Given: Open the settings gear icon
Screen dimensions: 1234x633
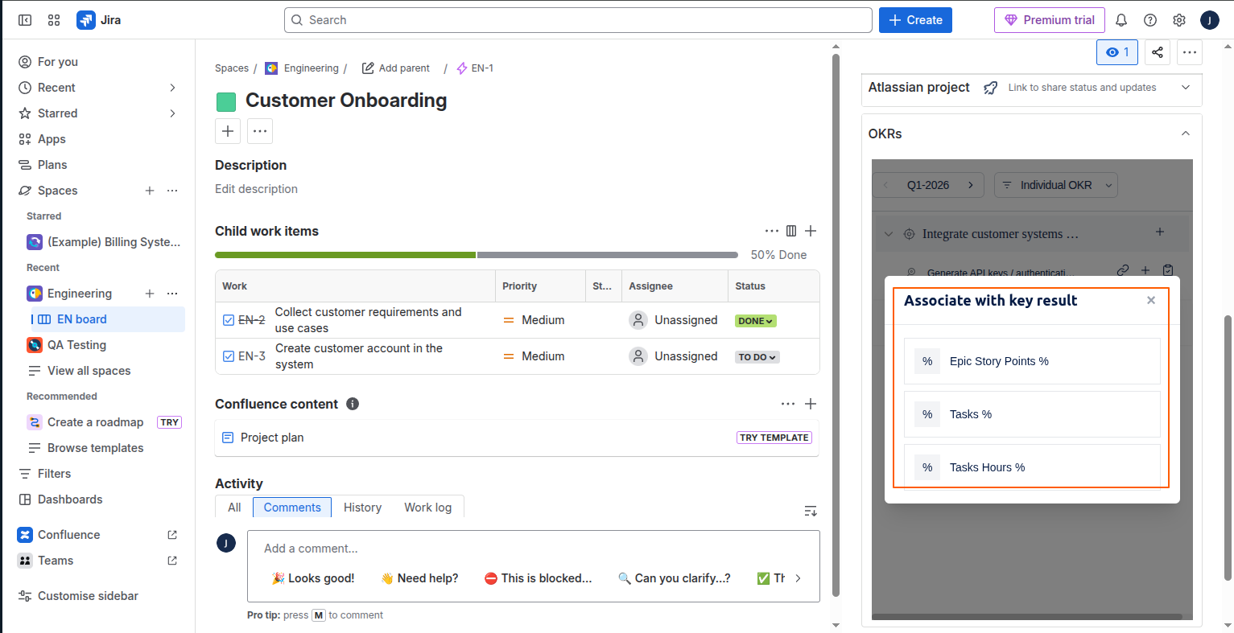Looking at the screenshot, I should (1179, 20).
